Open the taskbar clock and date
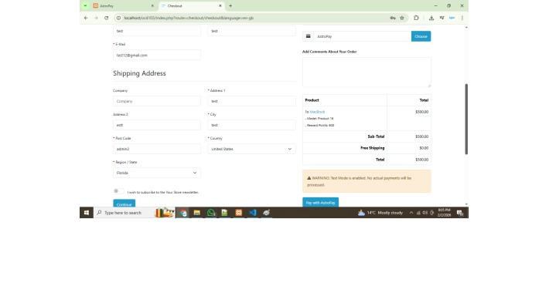 click(444, 213)
